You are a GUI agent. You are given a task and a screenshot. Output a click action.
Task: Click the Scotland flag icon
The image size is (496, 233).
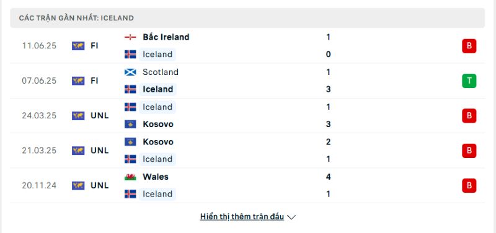130,72
